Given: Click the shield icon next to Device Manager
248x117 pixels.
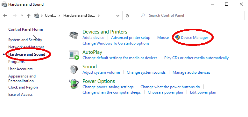Looking at the screenshot, I should pyautogui.click(x=178, y=38).
